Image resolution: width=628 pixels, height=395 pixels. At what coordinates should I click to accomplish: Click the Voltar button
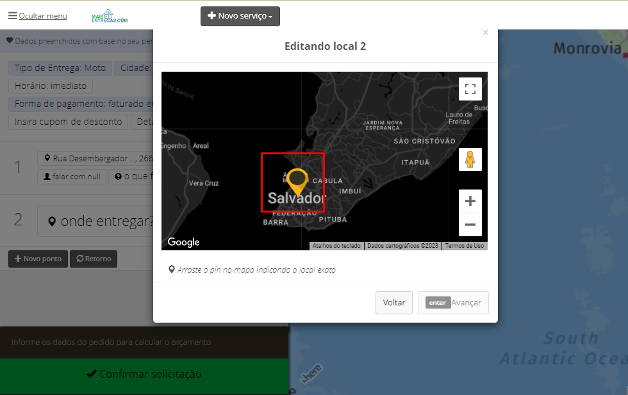394,303
